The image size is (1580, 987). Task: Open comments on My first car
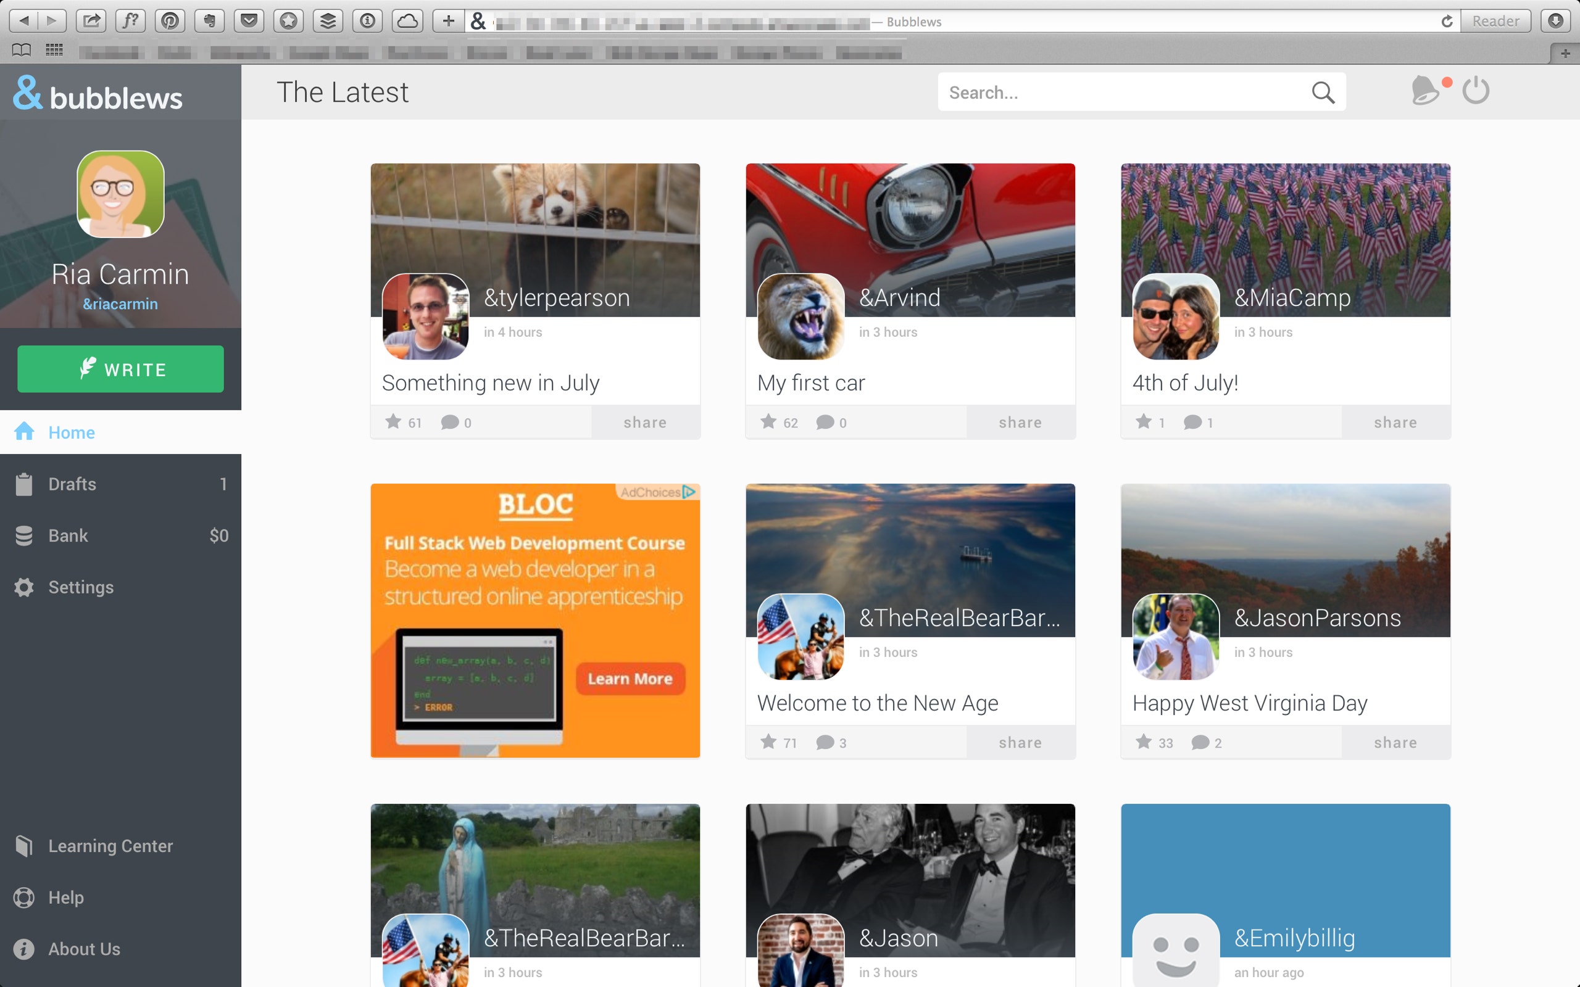(x=825, y=423)
